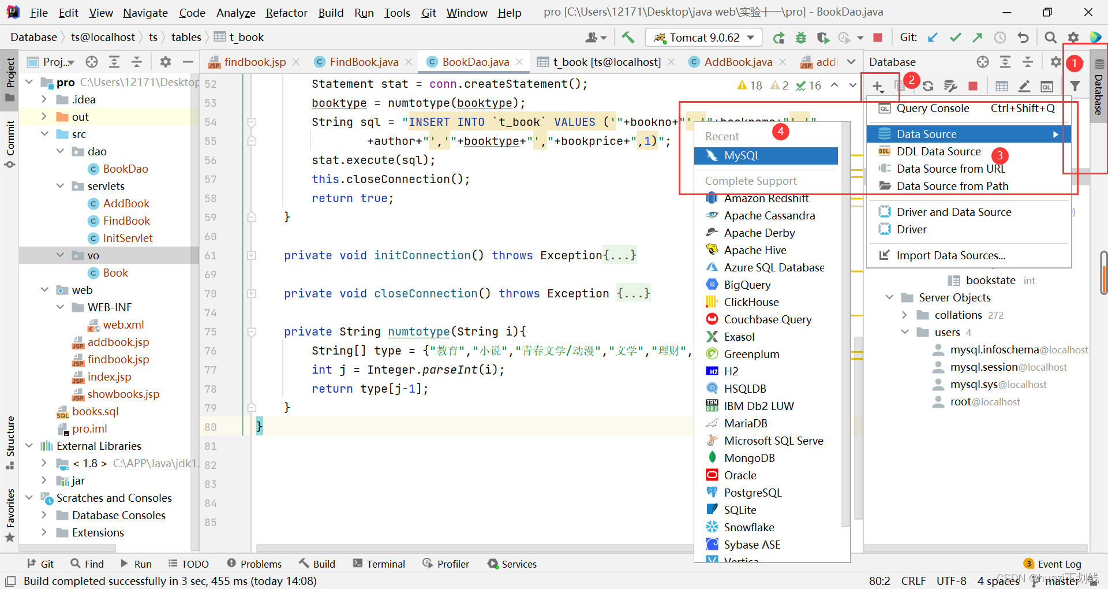Click the UTF-8 encoding indicator
Screen dimensions: 1108x589
[951, 581]
